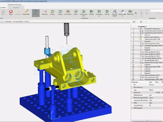Image resolution: width=163 pixels, height=122 pixels.
Task: Click the Dialog icon in ribbon
Action: tap(52, 12)
